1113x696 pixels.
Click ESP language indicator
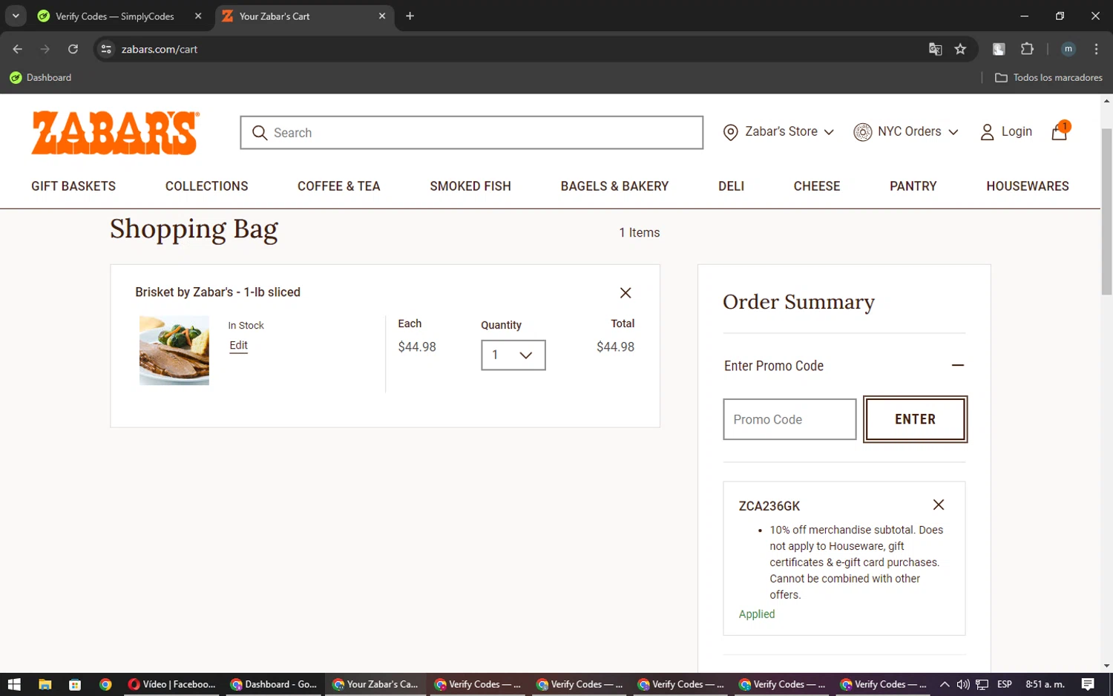[1005, 684]
